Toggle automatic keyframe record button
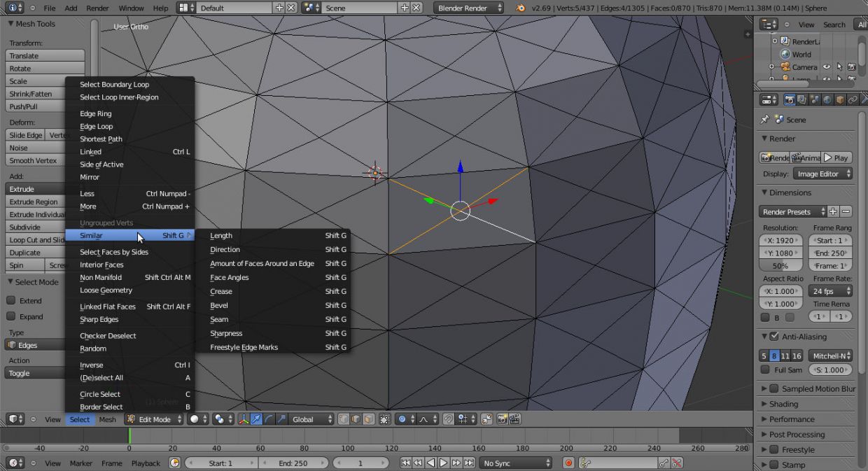Image resolution: width=868 pixels, height=471 pixels. [x=568, y=463]
